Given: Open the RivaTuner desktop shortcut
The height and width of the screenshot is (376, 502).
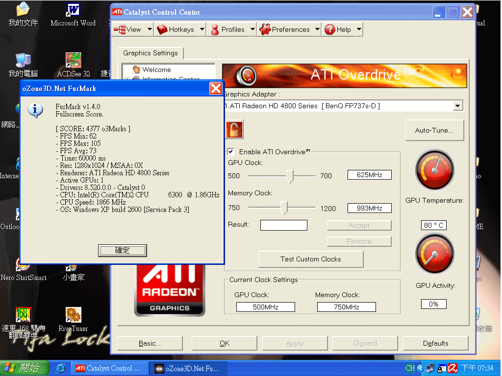Looking at the screenshot, I should click(x=73, y=315).
